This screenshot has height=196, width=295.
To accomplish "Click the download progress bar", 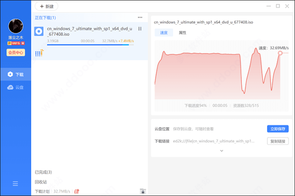I will pyautogui.click(x=90, y=45).
